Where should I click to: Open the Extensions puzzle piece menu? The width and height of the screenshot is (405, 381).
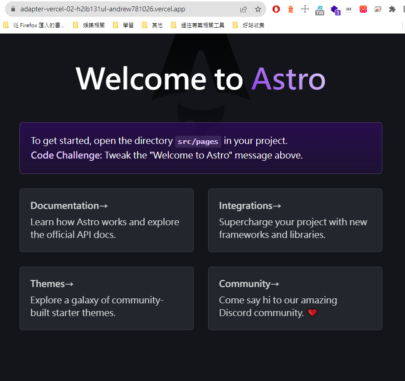tap(392, 10)
